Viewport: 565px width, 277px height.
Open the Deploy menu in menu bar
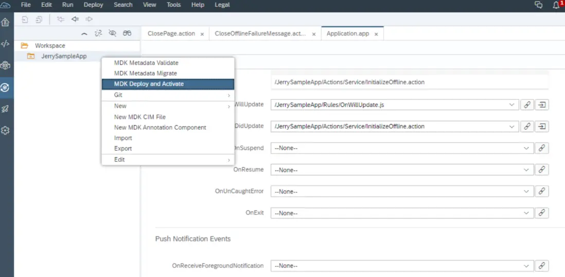93,5
